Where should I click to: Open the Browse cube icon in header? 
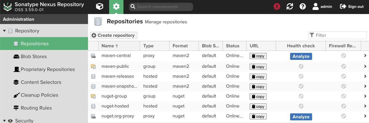(100, 7)
